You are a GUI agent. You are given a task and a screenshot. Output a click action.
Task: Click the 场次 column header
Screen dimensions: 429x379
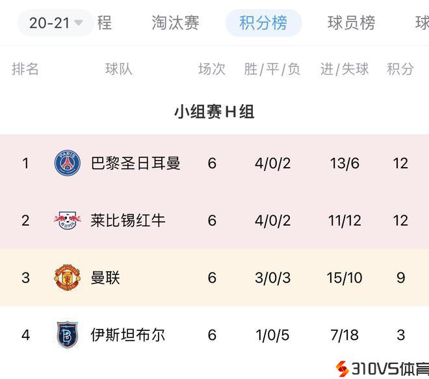click(212, 69)
